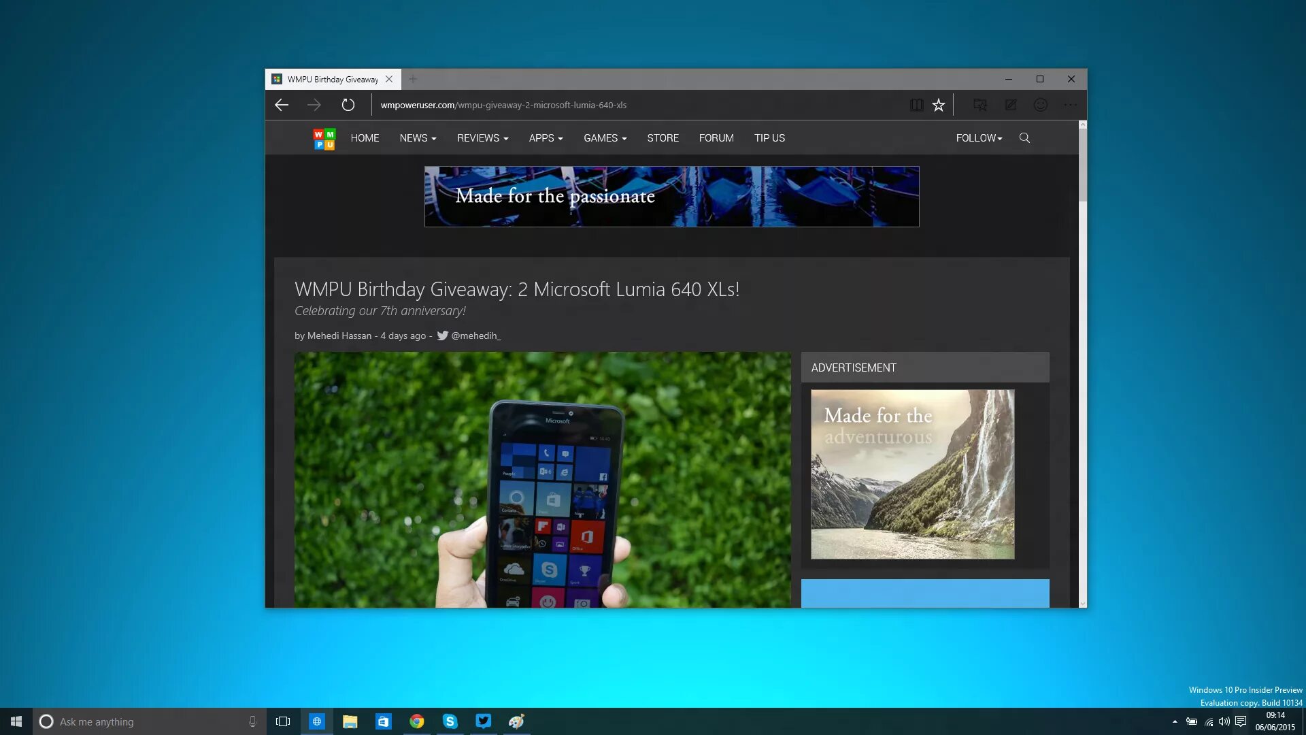Launch Skype from the taskbar
Viewport: 1306px width, 735px height.
(450, 721)
